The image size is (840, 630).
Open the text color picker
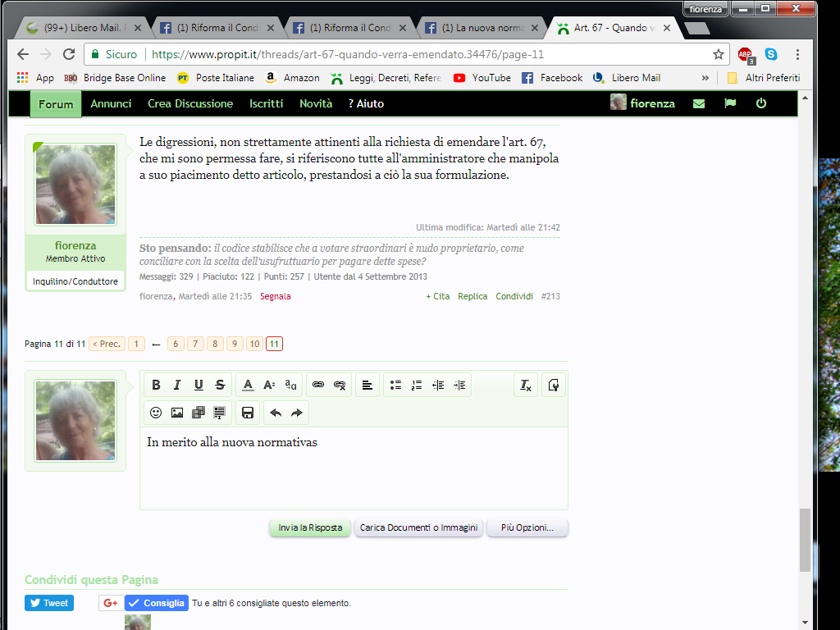tap(248, 385)
